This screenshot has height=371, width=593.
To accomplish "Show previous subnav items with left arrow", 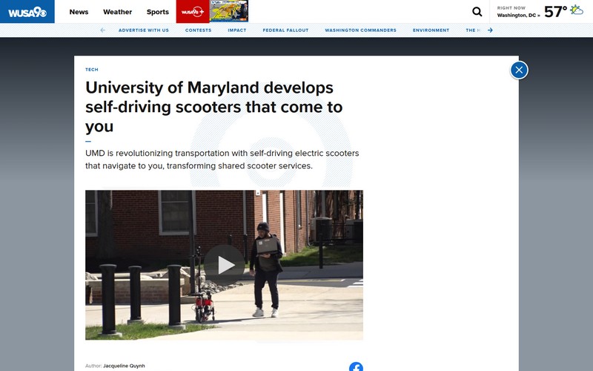I will (x=102, y=30).
